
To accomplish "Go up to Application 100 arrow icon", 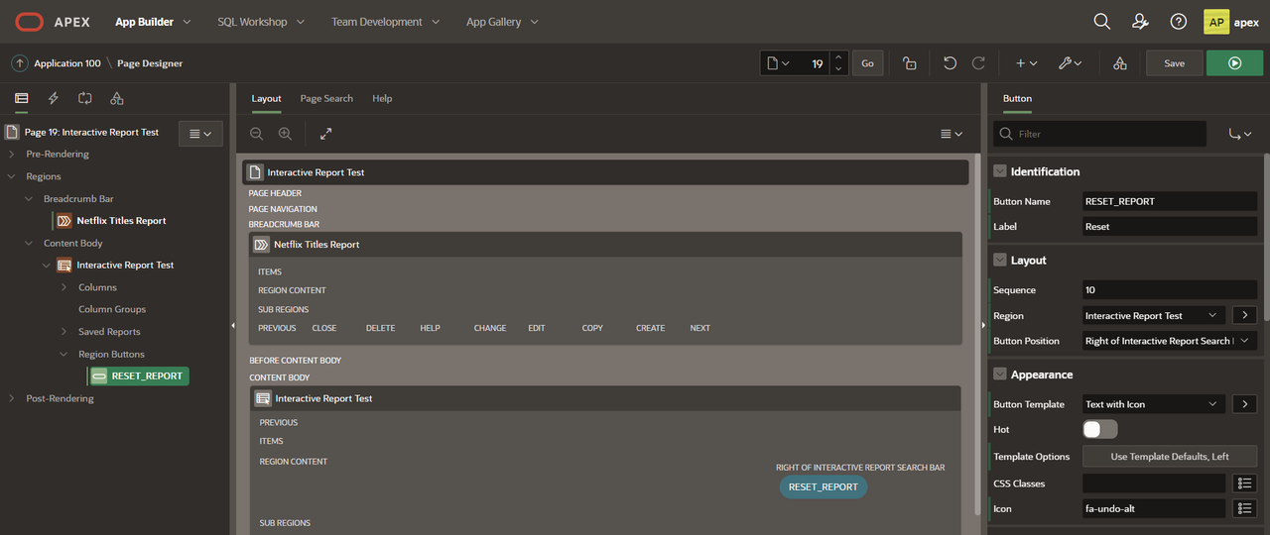I will coord(20,63).
